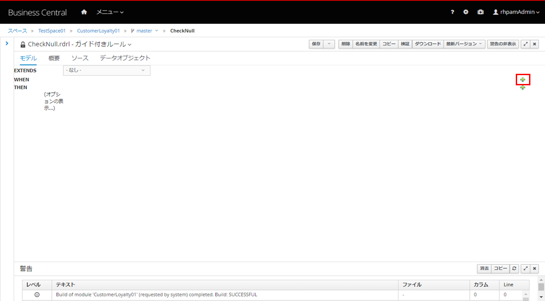
Task: Close the alerts panel
Action: 534,268
